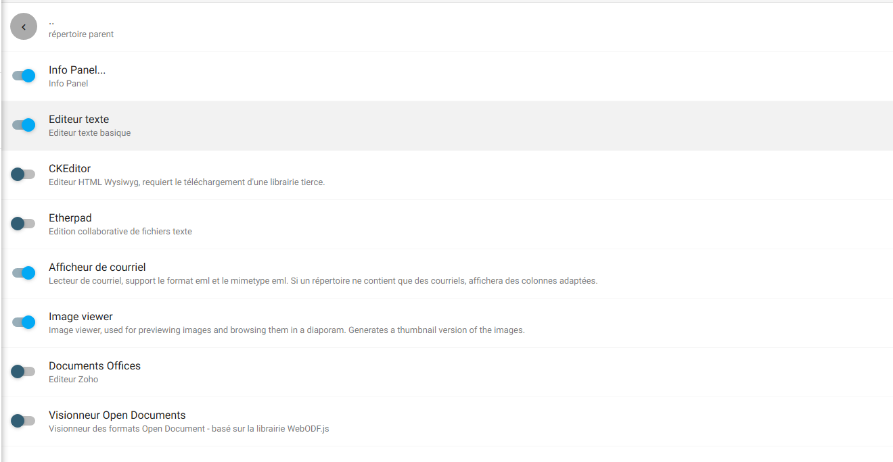Select the Editeur texte row title

[x=78, y=120]
